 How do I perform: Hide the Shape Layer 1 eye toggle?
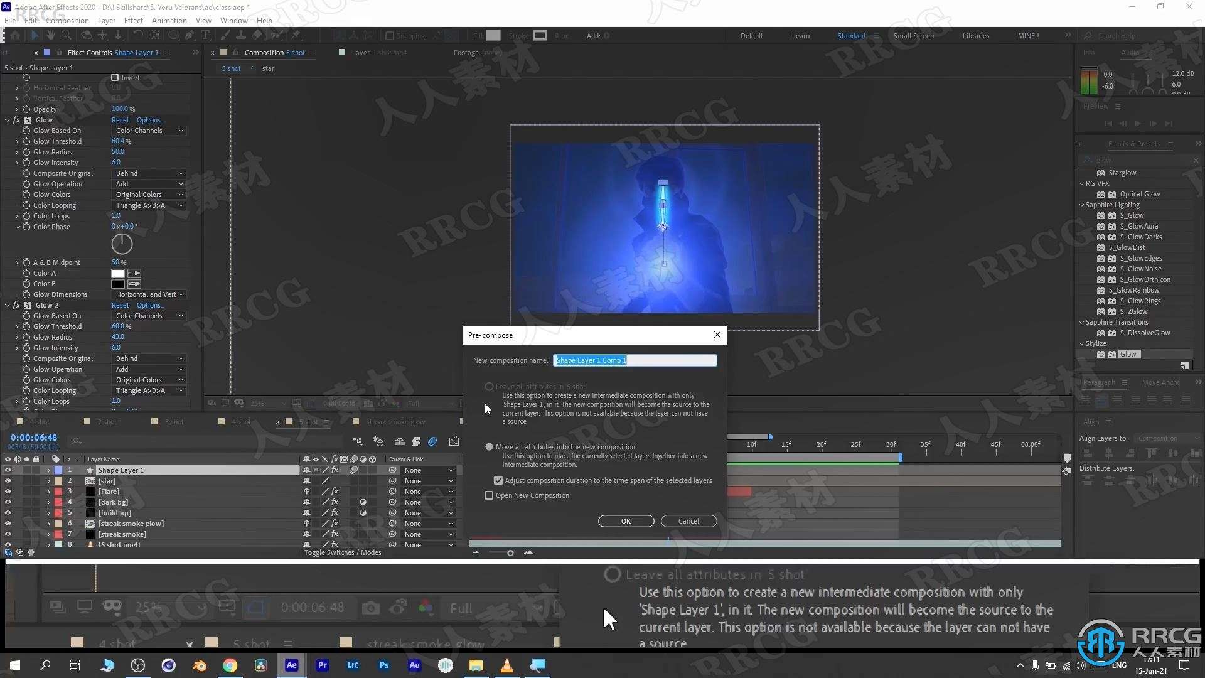8,470
